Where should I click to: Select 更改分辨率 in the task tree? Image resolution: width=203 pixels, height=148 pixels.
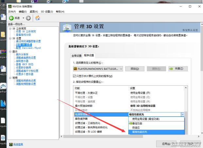point(22,54)
